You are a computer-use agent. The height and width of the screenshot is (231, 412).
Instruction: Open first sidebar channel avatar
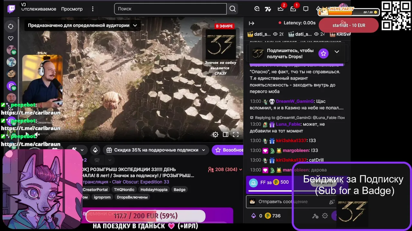(12, 50)
